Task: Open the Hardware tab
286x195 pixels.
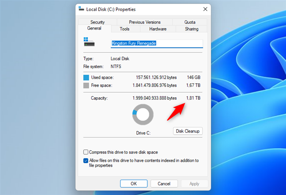Action: (x=158, y=29)
